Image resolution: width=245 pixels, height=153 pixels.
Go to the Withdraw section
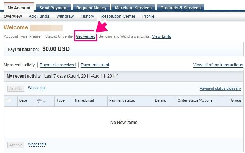pyautogui.click(x=65, y=16)
